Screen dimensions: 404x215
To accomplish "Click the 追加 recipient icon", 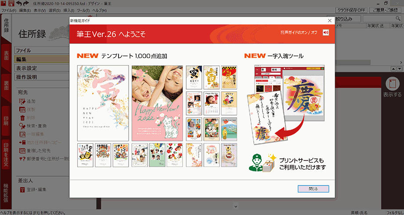I will pyautogui.click(x=22, y=102).
